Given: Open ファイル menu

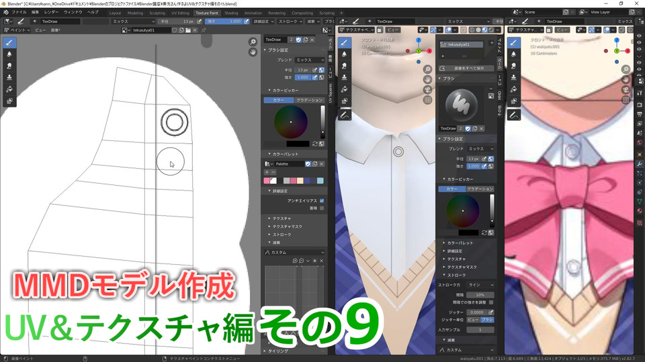Looking at the screenshot, I should [x=19, y=12].
